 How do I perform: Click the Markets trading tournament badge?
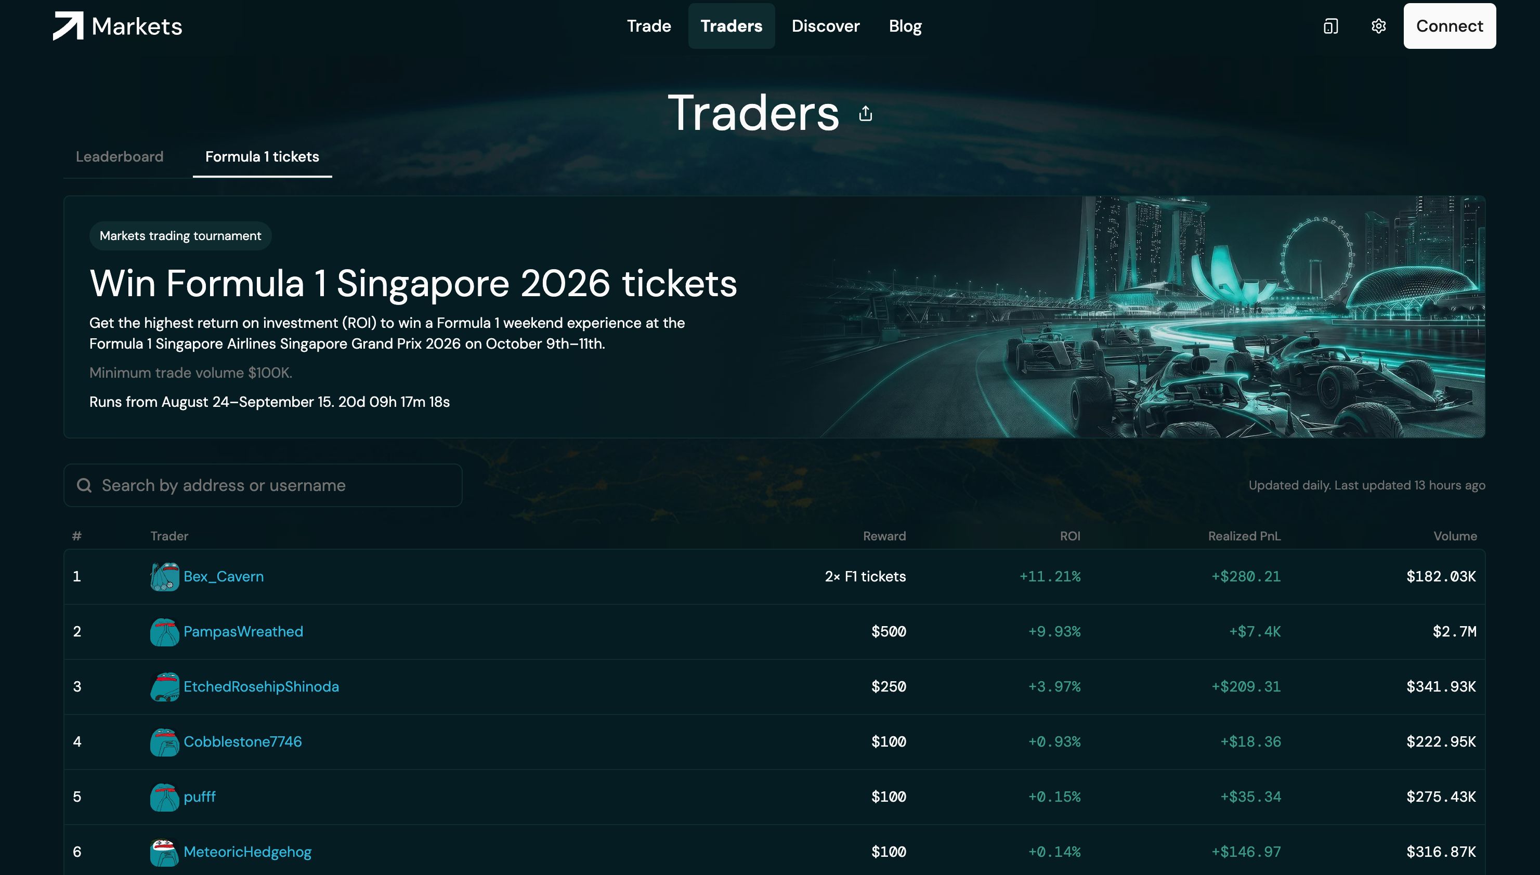(180, 235)
